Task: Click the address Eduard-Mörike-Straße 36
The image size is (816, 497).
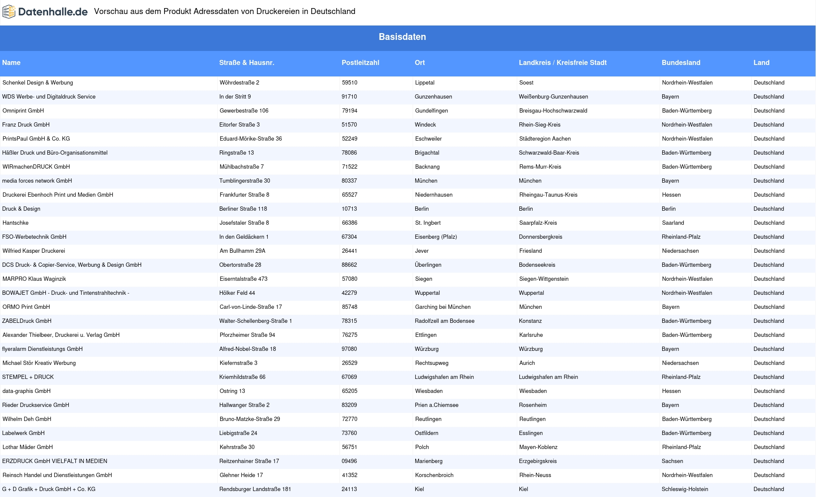Action: (251, 139)
